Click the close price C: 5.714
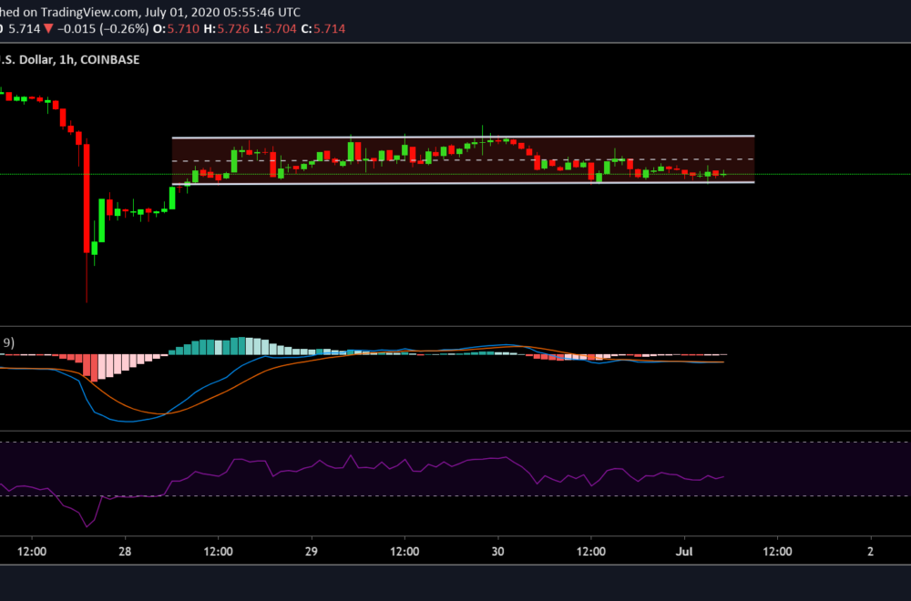This screenshot has height=601, width=911. (323, 28)
